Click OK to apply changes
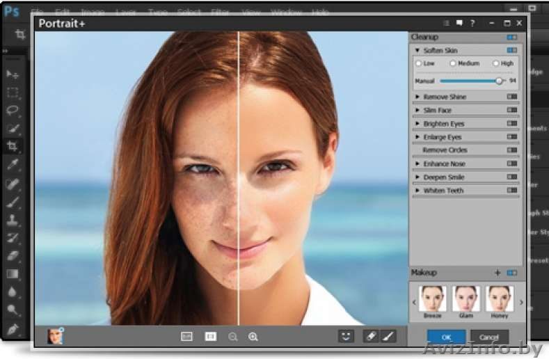 [446, 337]
